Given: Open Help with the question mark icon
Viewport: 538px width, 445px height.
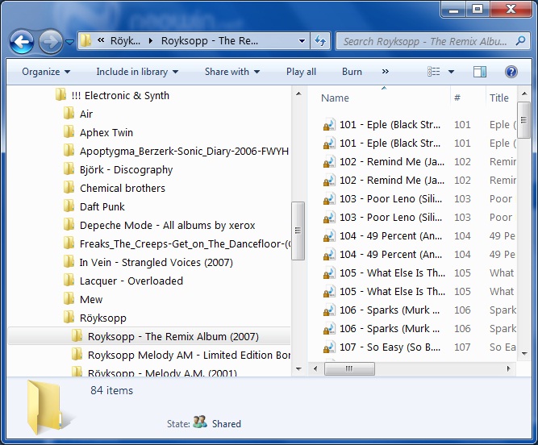Looking at the screenshot, I should (x=511, y=72).
